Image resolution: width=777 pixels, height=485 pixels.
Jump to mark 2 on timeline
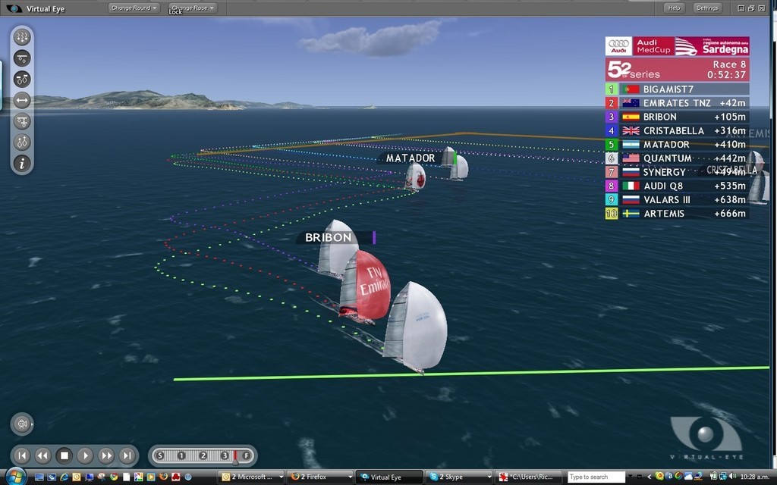pos(203,455)
